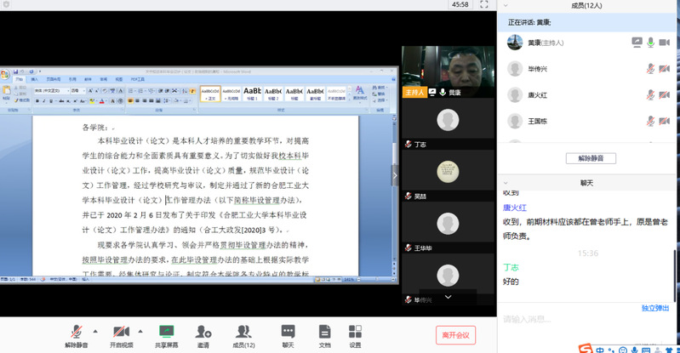
Task: Click the invite icon (邀请)
Action: coord(203,332)
